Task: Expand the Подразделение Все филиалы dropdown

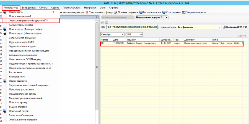Action: 219,27
